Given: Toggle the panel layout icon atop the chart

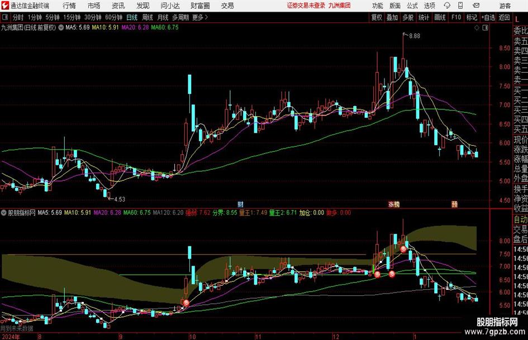Looking at the screenshot, I should click(x=485, y=28).
